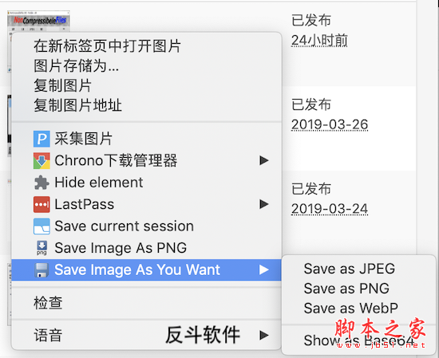The width and height of the screenshot is (439, 358).
Task: Click the Chrono download manager icon
Action: [42, 160]
